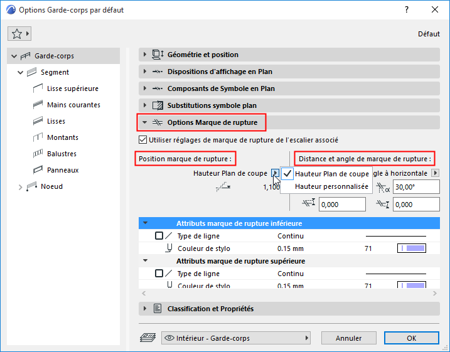450x352 pixels.
Task: Select Montants in the tree
Action: pos(62,137)
